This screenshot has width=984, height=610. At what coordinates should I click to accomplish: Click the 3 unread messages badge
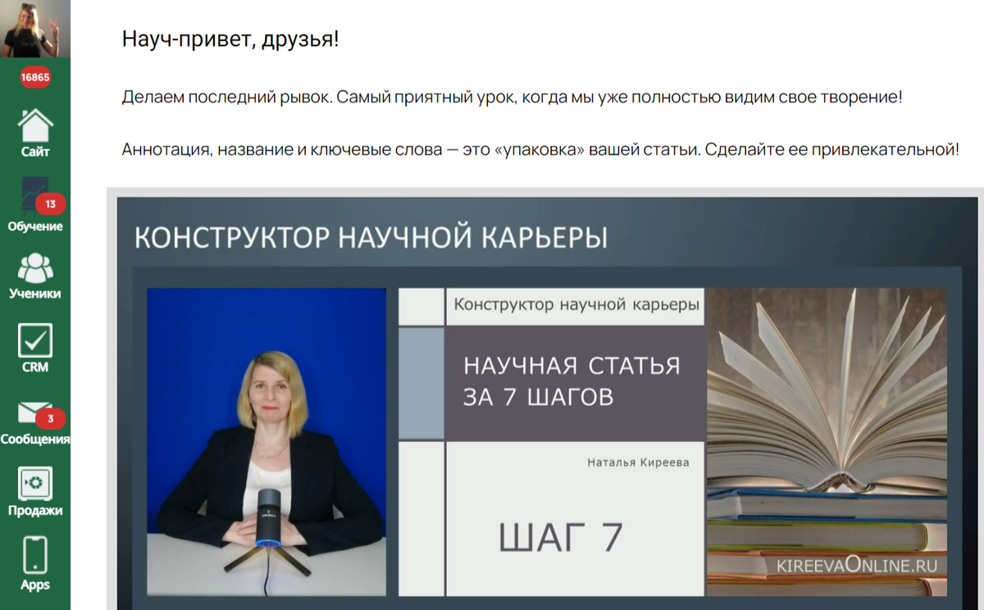coord(51,419)
